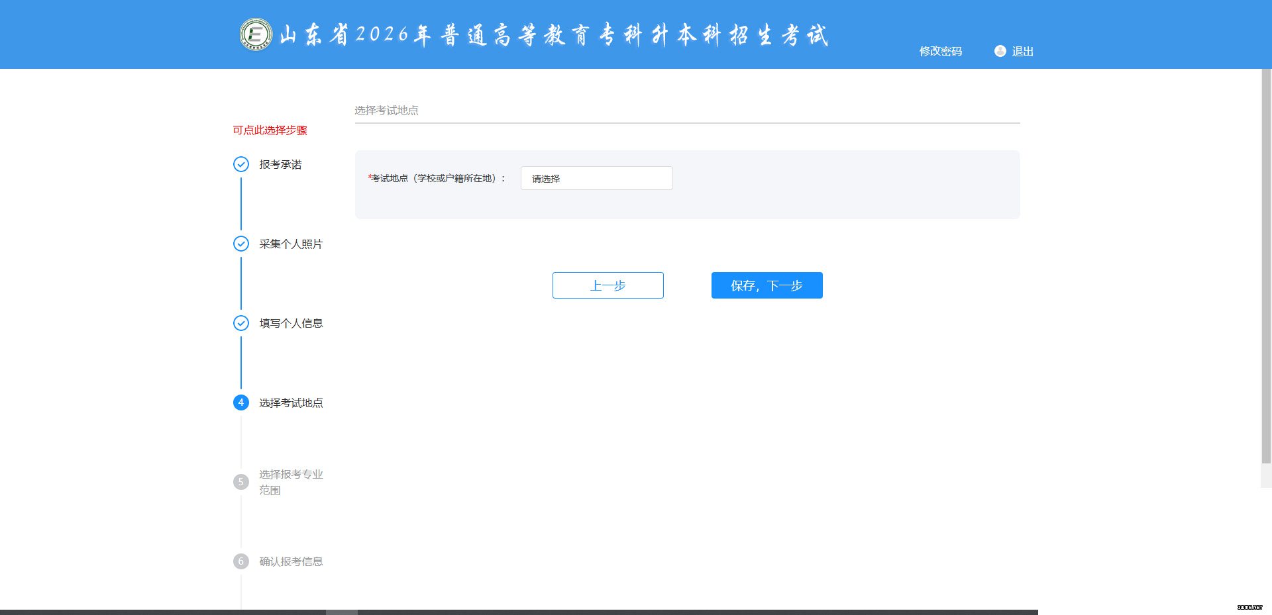This screenshot has width=1272, height=615.
Task: Select the 填写个人信息 step label
Action: pos(291,323)
